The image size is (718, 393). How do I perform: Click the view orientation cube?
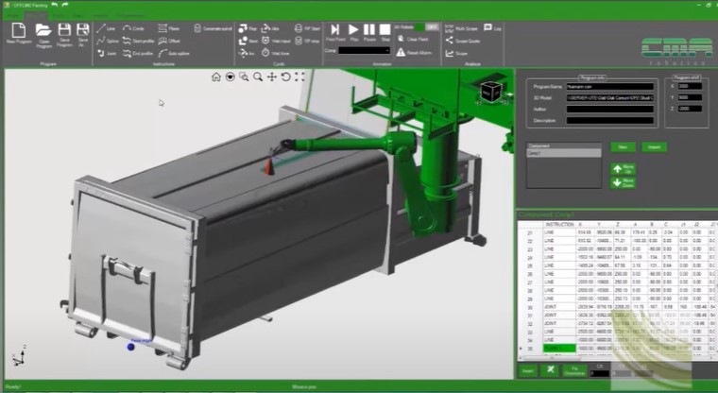pos(490,91)
